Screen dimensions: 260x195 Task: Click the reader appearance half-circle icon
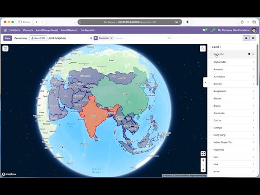[x=188, y=22]
